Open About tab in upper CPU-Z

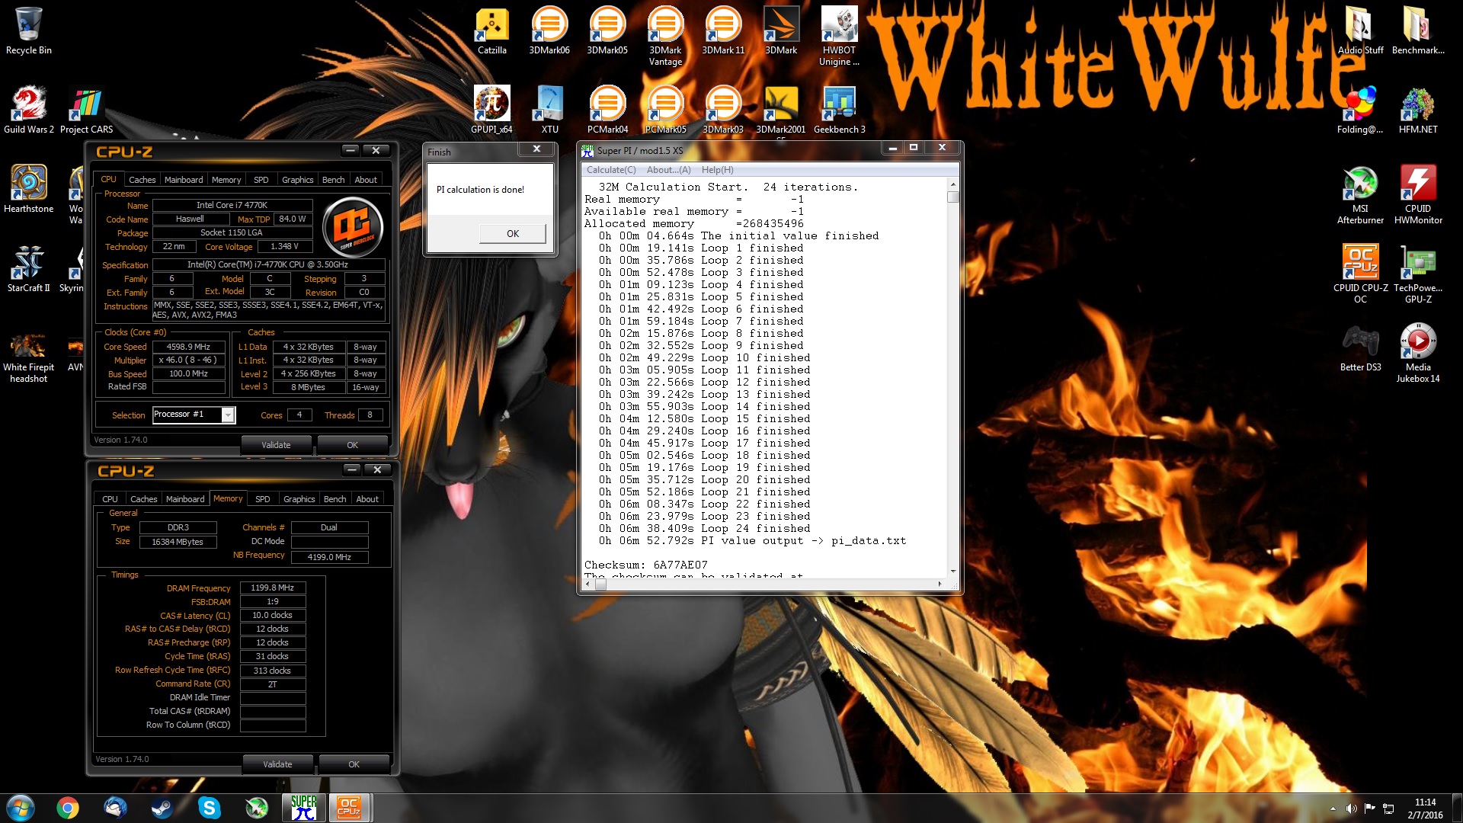[366, 180]
